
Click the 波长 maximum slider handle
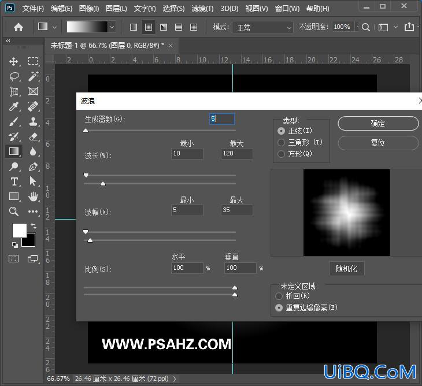[103, 184]
